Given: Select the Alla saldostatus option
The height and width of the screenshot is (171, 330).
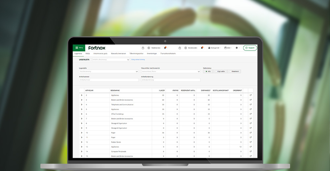Looking at the screenshot, I should coord(208,71).
